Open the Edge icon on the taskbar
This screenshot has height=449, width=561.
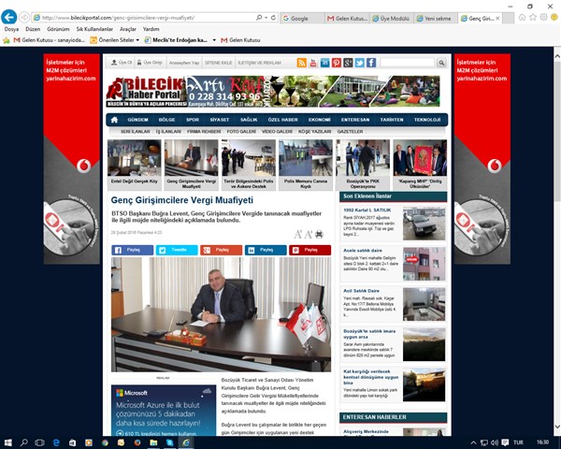click(56, 442)
